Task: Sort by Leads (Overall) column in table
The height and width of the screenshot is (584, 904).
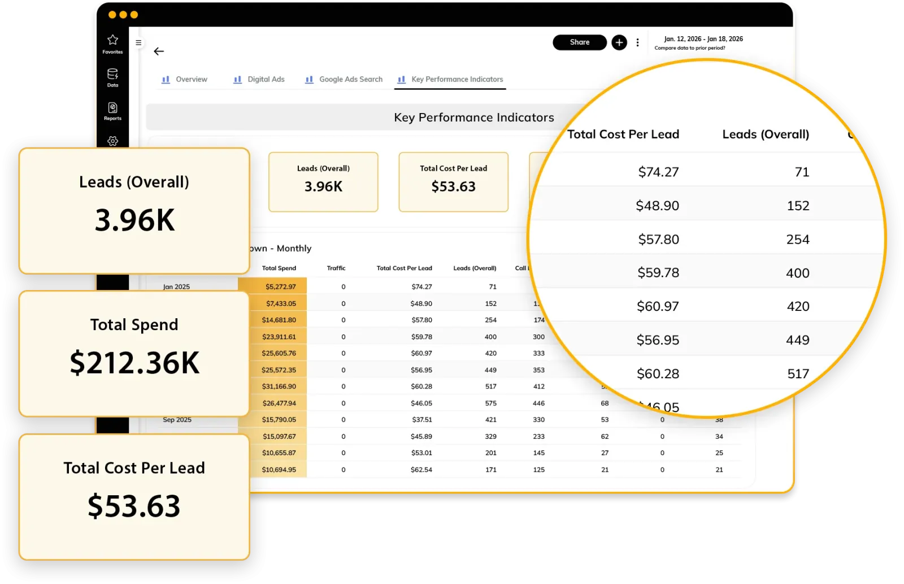Action: [475, 269]
